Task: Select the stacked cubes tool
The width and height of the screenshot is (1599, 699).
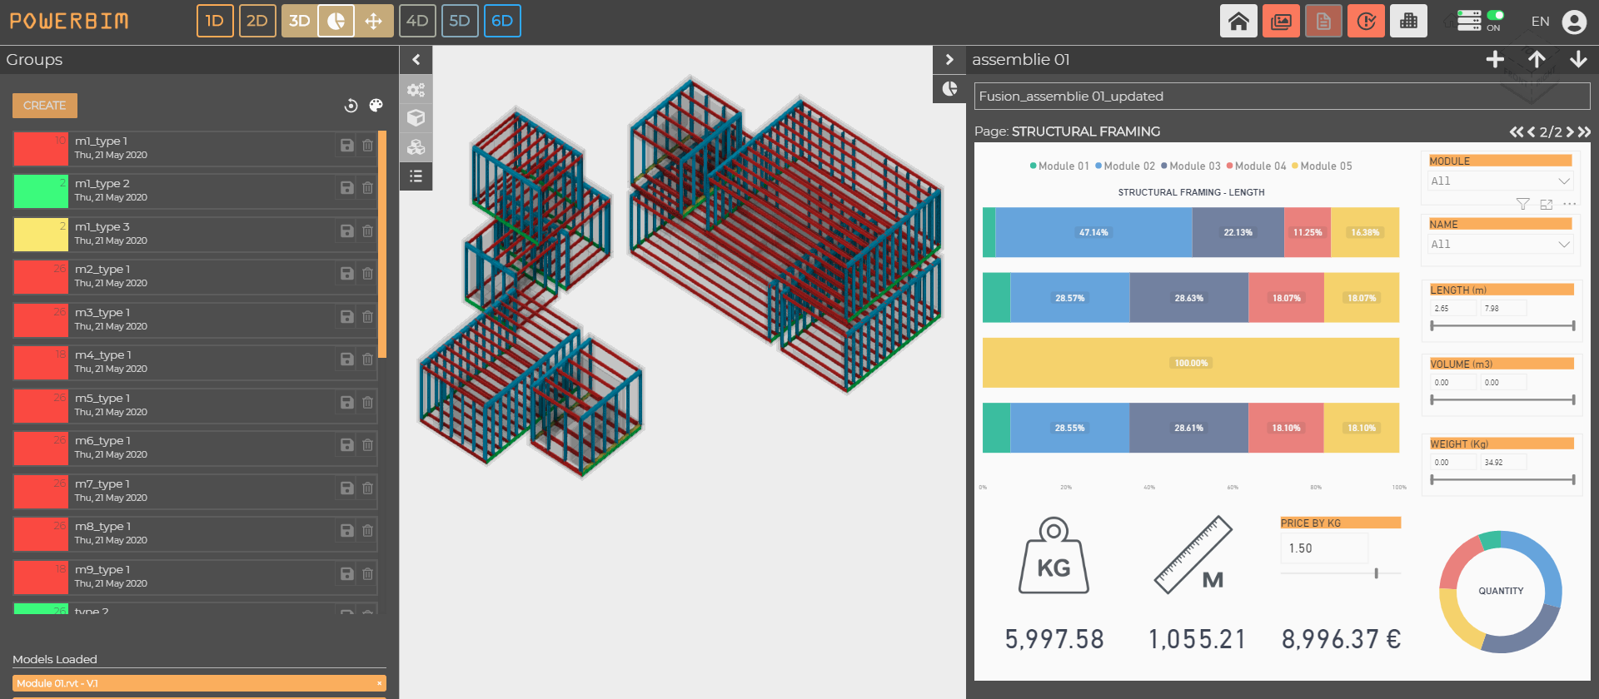Action: [x=416, y=147]
